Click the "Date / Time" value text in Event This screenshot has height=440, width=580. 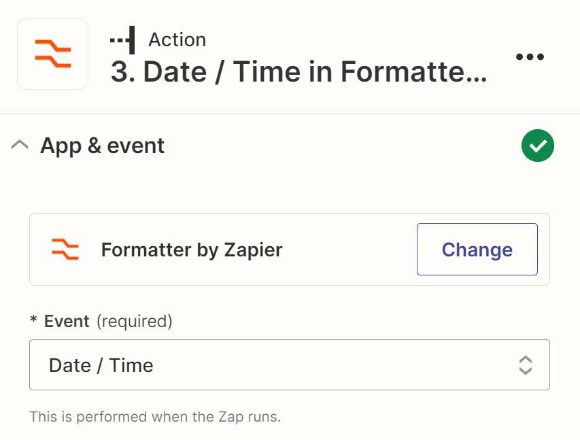tap(101, 365)
